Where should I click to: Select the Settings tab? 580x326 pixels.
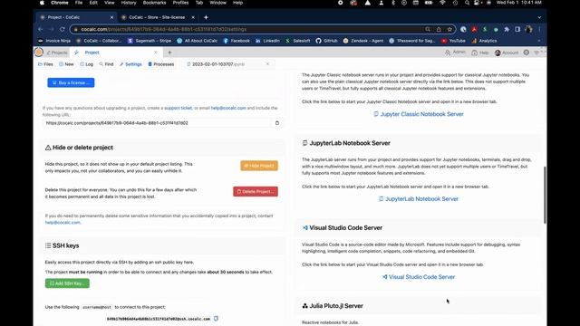[130, 64]
